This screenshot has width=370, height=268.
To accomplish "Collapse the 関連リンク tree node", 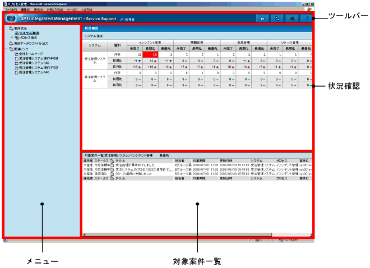I will (7, 49).
